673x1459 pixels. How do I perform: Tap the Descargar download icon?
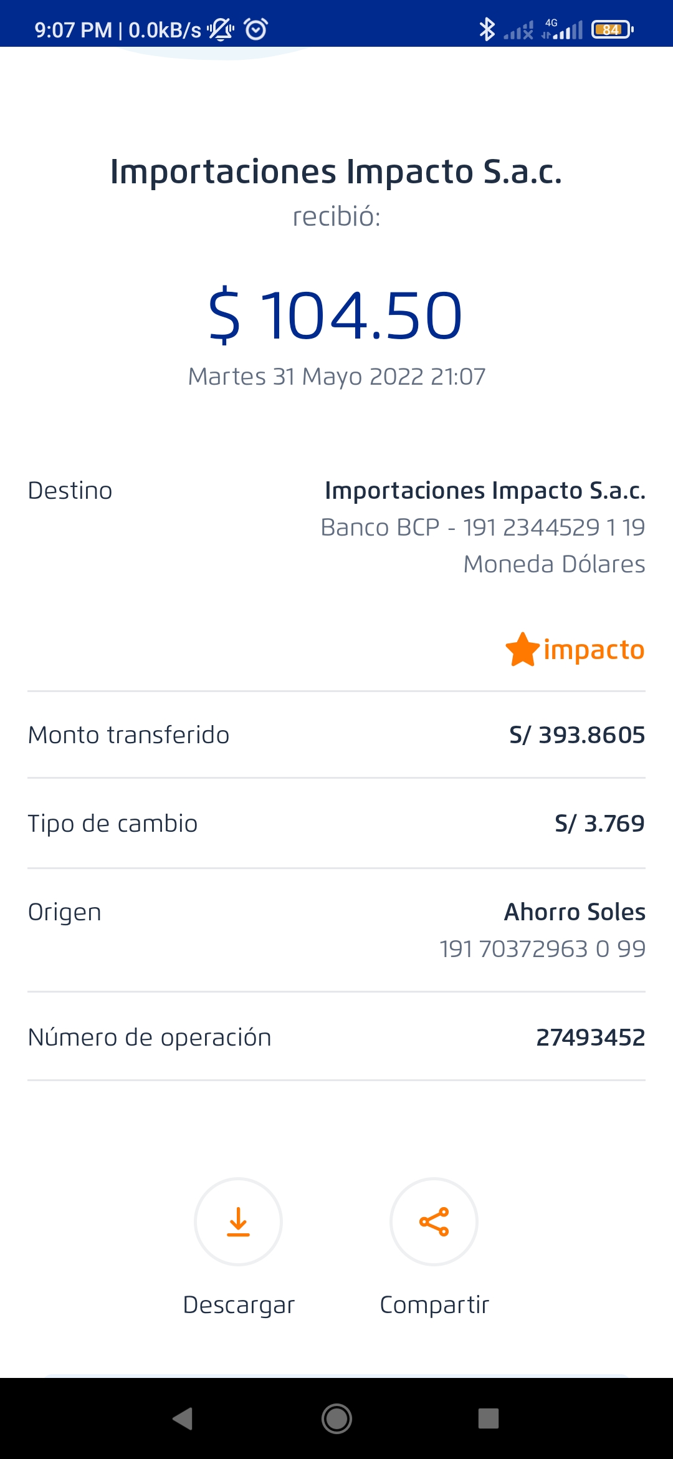click(x=238, y=1221)
